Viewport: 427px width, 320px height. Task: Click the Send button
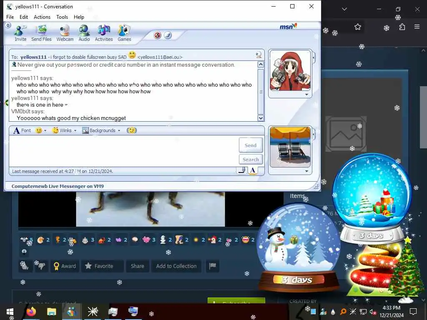coord(251,145)
